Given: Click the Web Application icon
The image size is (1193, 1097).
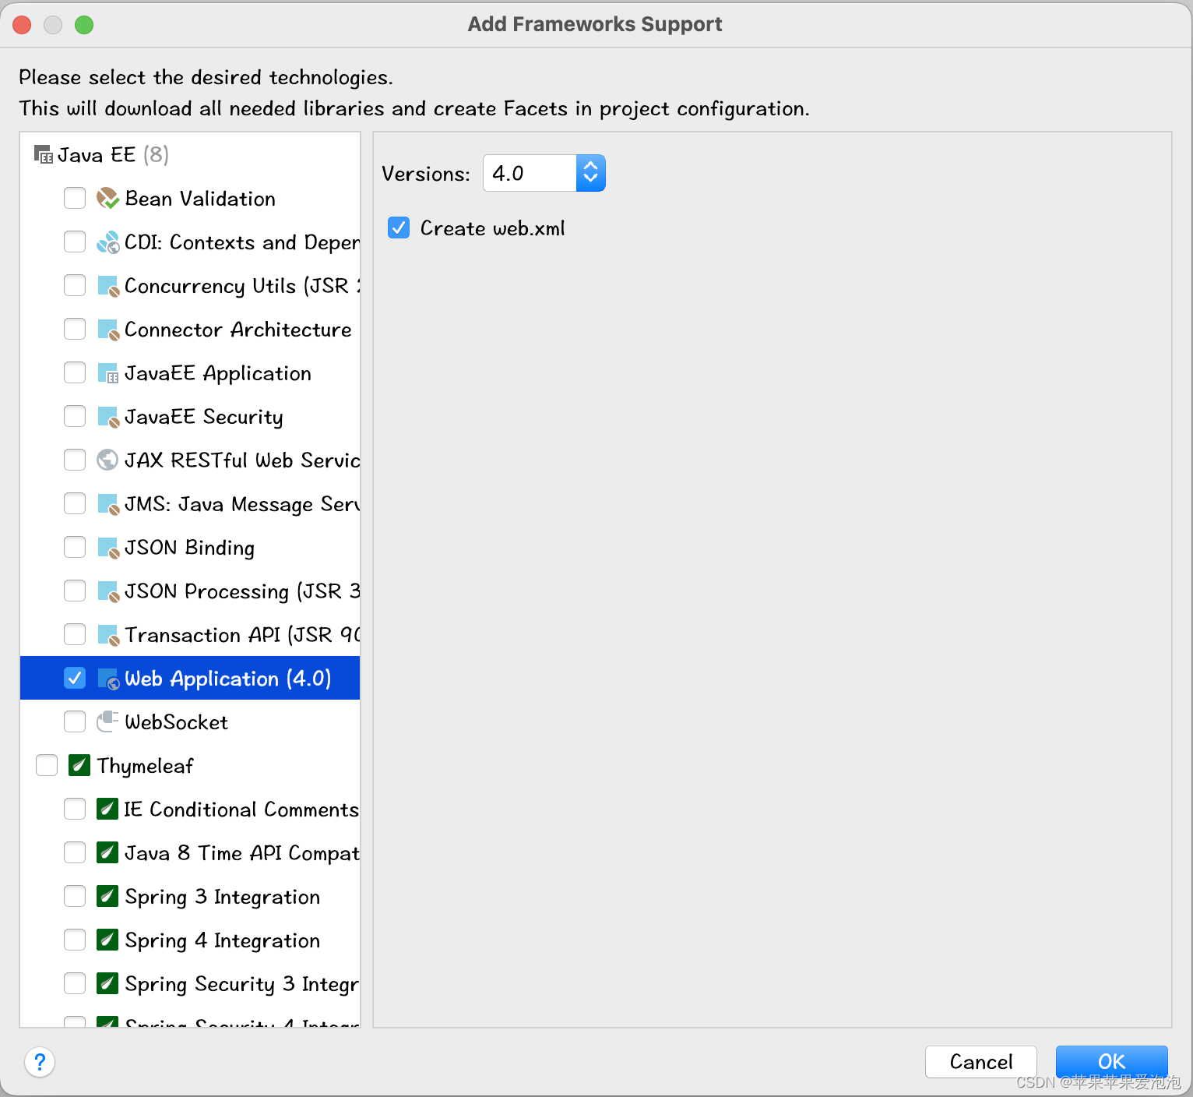Looking at the screenshot, I should coord(107,679).
